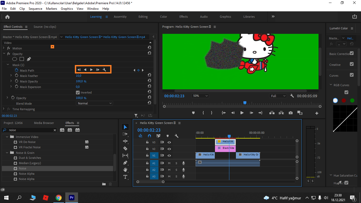Open the Sequence menu
Viewport: 361px width, 203px height.
pyautogui.click(x=35, y=9)
